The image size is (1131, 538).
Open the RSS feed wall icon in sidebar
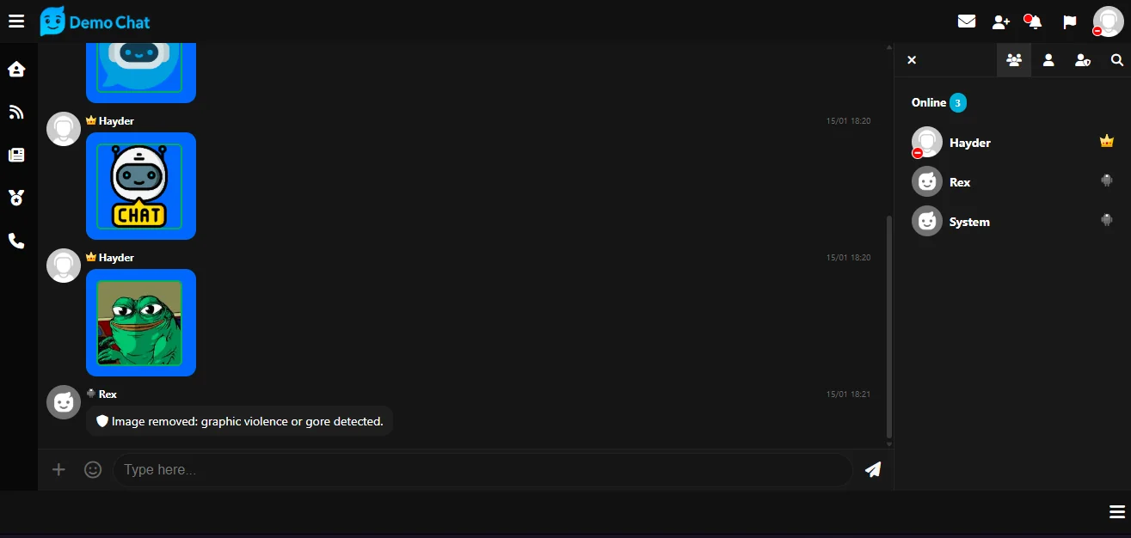16,112
